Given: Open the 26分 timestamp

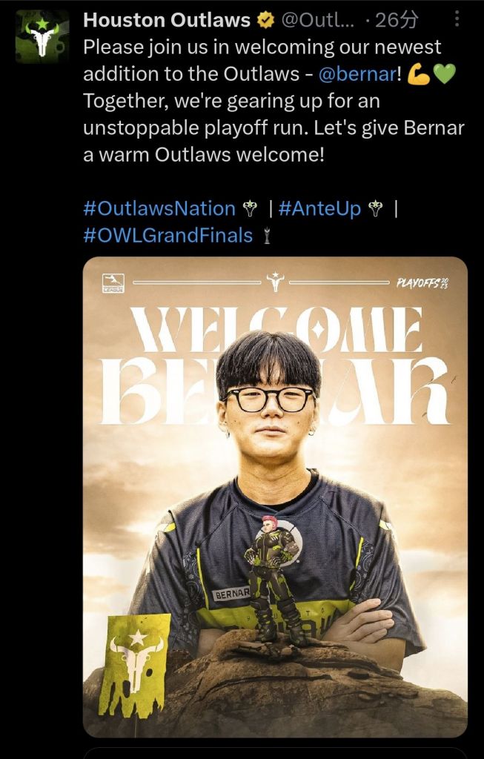Looking at the screenshot, I should (x=397, y=20).
